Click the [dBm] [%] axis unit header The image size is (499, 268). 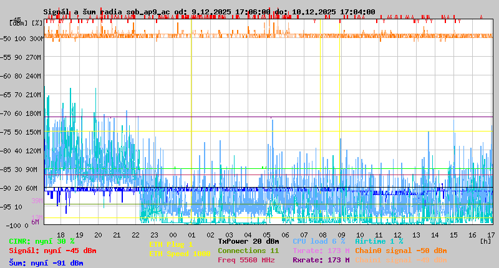pyautogui.click(x=26, y=22)
